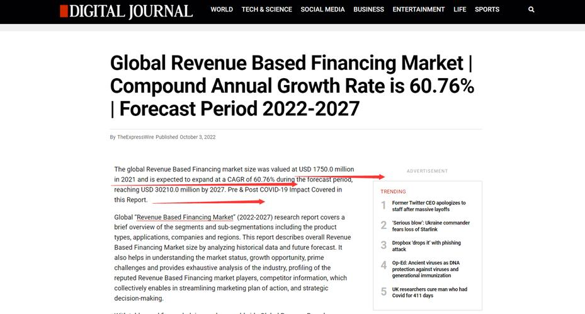Click the search magnifier icon
This screenshot has height=314, width=585.
tap(531, 9)
